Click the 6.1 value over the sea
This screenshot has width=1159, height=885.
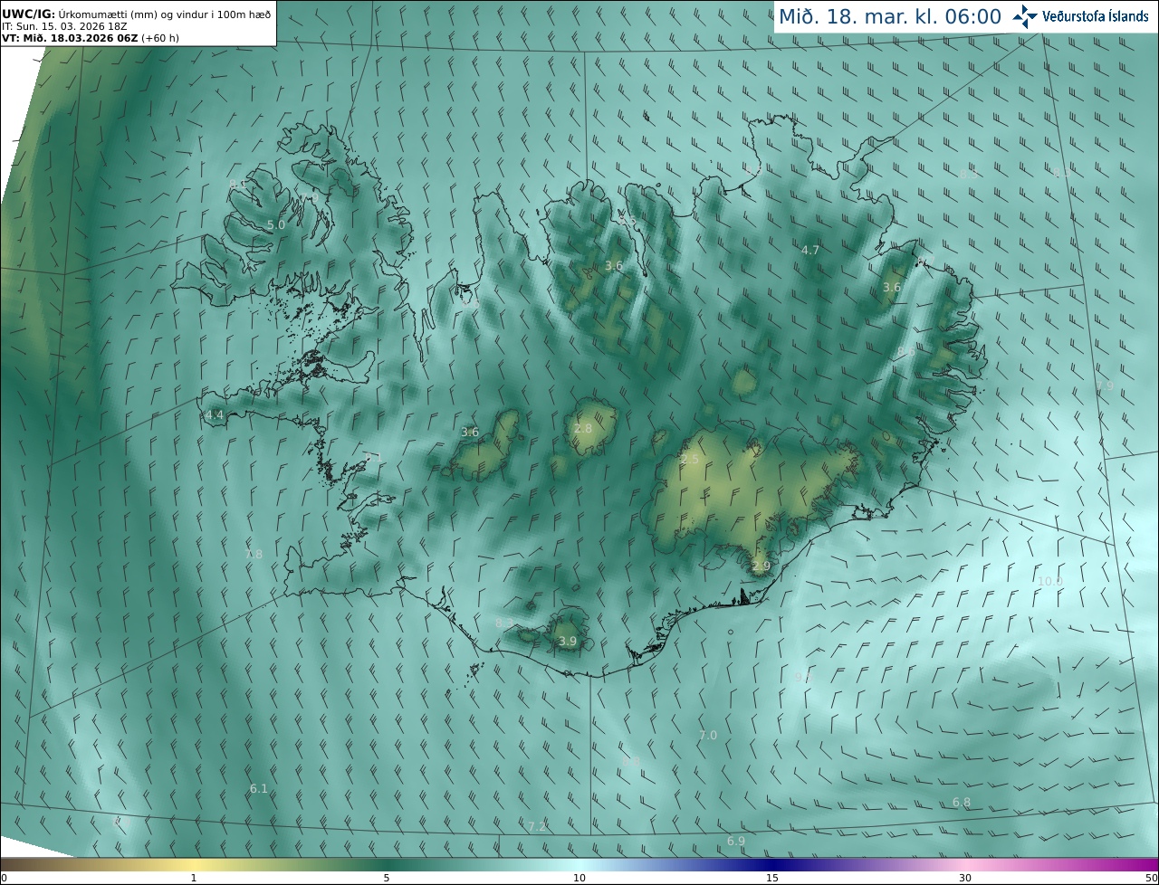tap(259, 789)
